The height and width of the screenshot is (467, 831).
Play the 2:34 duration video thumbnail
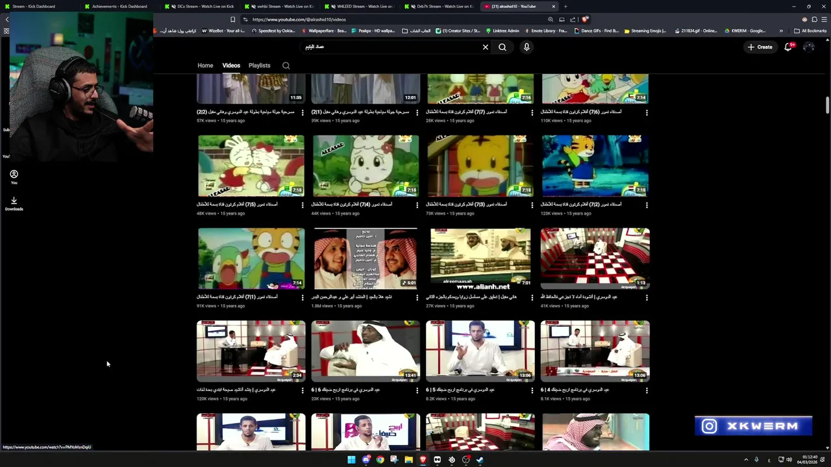(x=251, y=351)
